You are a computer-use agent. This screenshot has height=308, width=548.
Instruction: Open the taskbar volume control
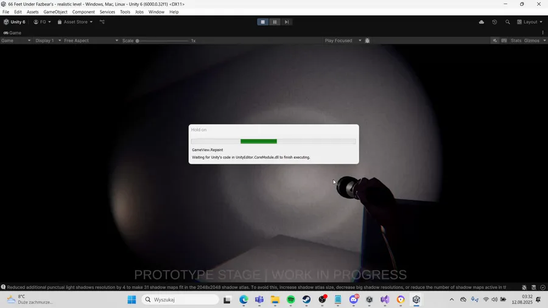click(494, 299)
